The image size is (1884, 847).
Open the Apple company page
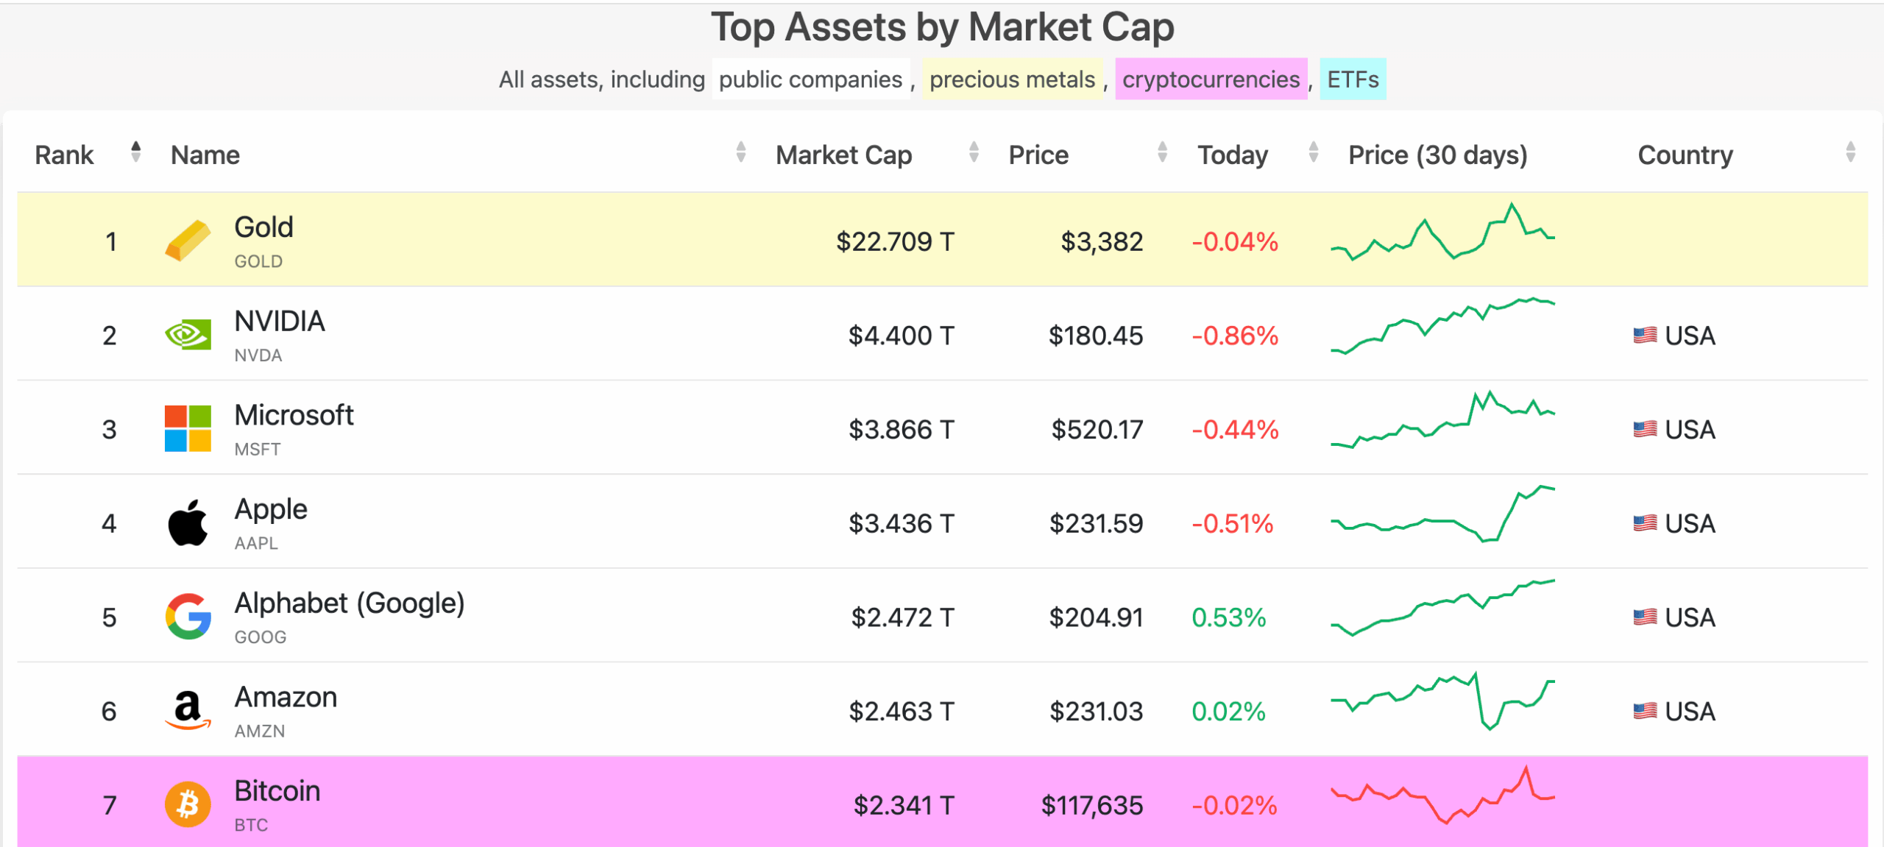coord(271,509)
